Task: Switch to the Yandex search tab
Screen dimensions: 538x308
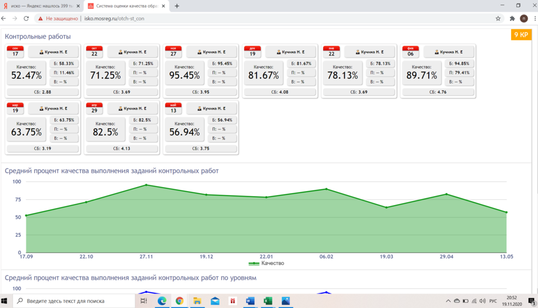Action: (x=39, y=6)
